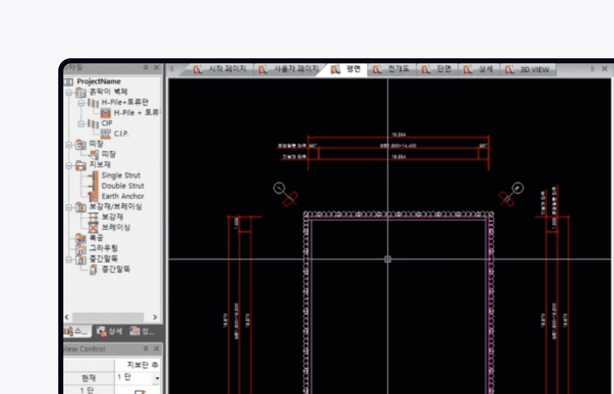Click the 브레이싱 bracing icon
Viewport: 614px width, 394px height.
[93, 227]
